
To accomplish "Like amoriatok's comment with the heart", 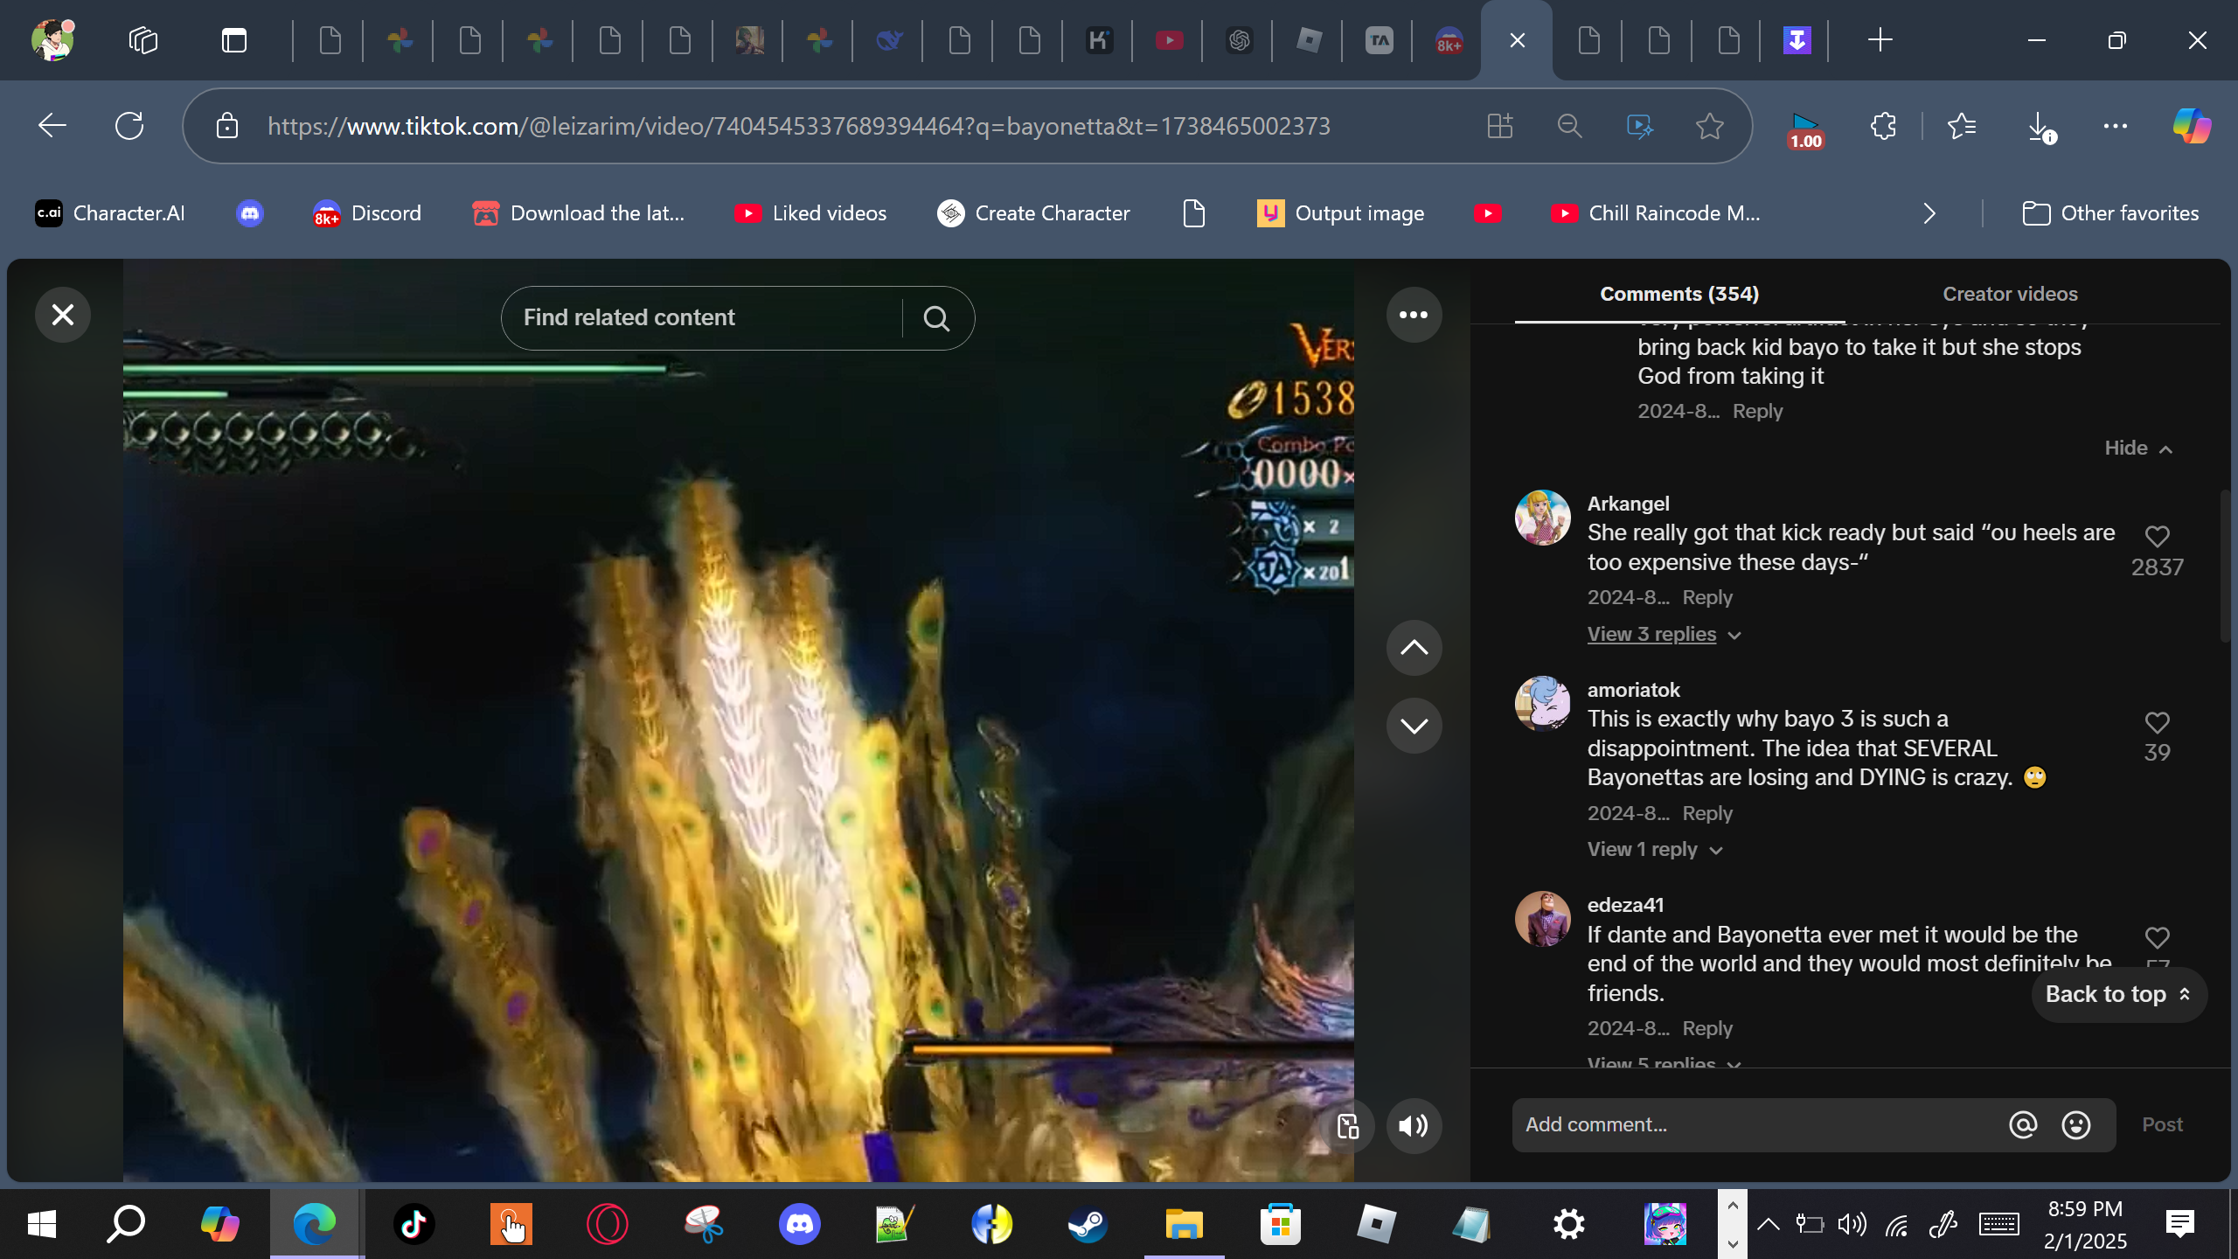I will click(x=2157, y=722).
